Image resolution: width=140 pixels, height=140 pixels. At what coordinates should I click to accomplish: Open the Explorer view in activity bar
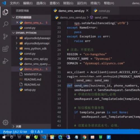(5, 12)
